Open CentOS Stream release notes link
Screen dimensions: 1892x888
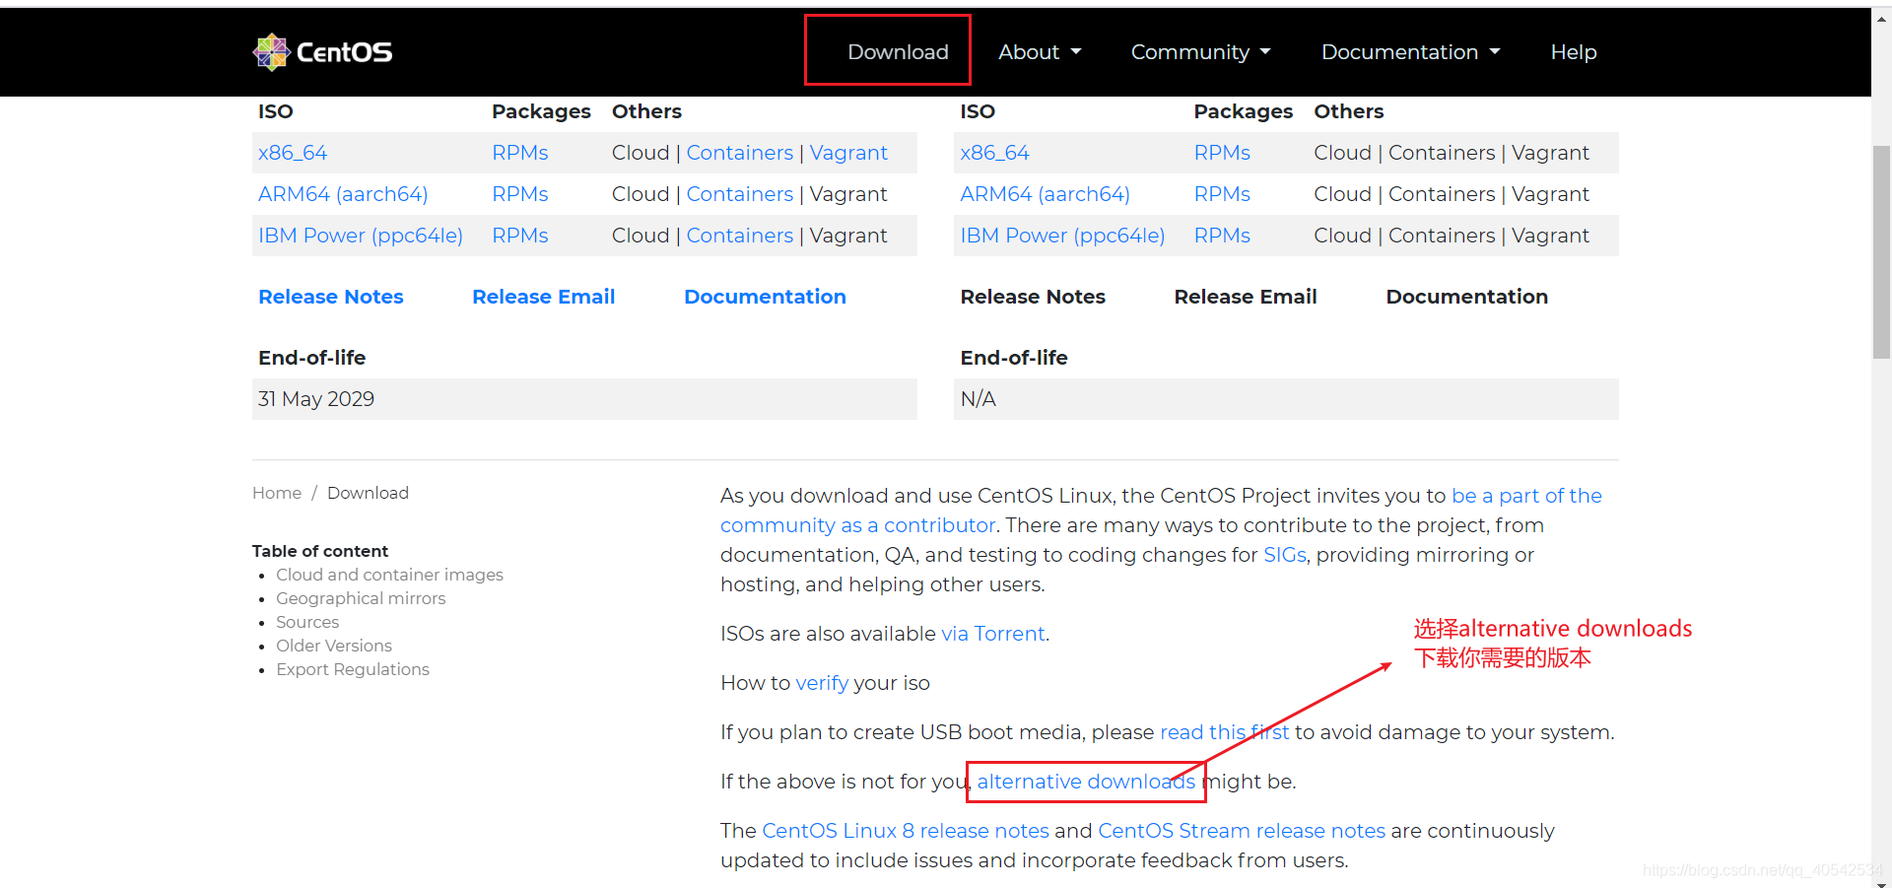tap(1242, 831)
